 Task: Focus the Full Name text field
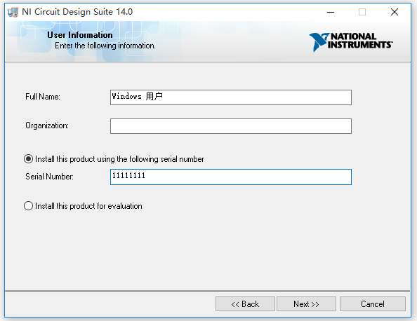(231, 97)
